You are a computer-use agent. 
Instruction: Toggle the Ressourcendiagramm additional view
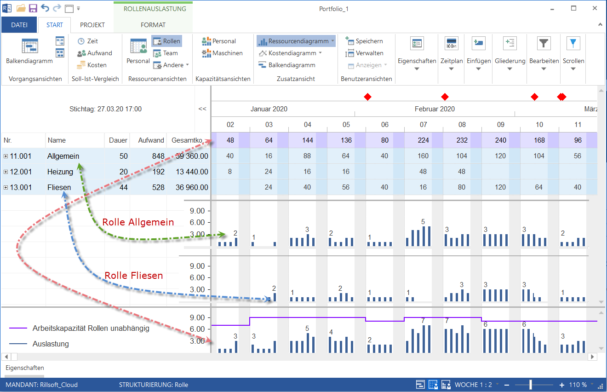point(296,41)
